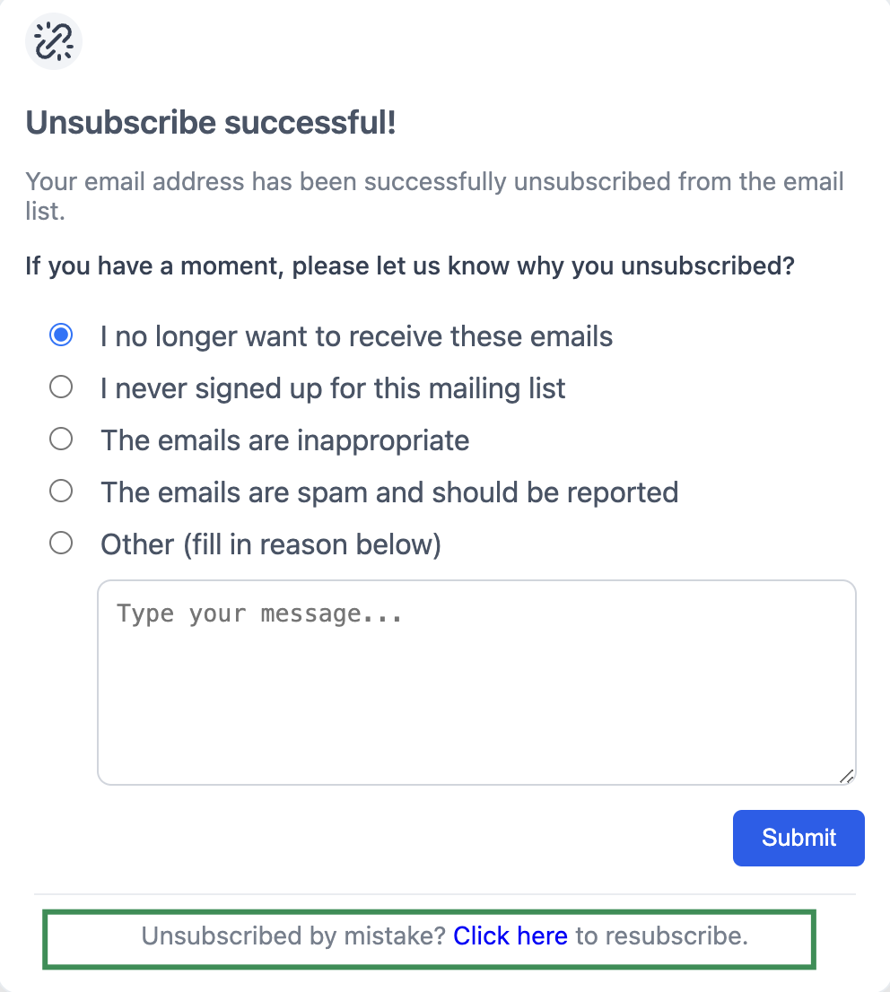890x992 pixels.
Task: Click the "The emails are inappropriate" label text
Action: pos(284,440)
